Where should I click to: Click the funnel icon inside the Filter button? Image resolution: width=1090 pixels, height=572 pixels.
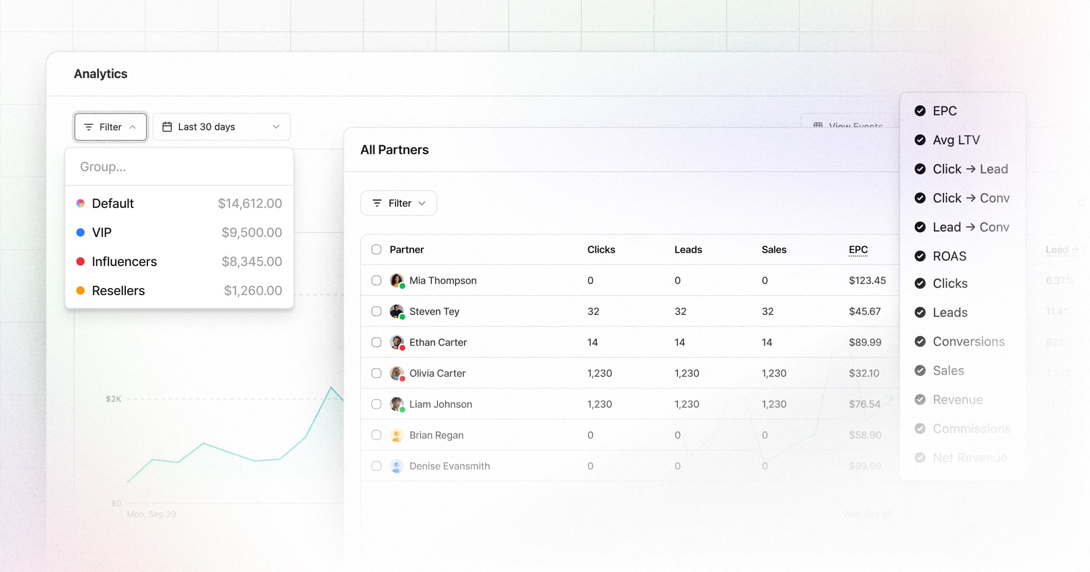[89, 127]
